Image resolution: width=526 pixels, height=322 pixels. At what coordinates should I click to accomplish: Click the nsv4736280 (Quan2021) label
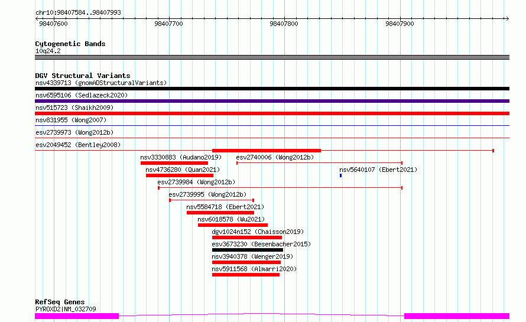point(183,170)
